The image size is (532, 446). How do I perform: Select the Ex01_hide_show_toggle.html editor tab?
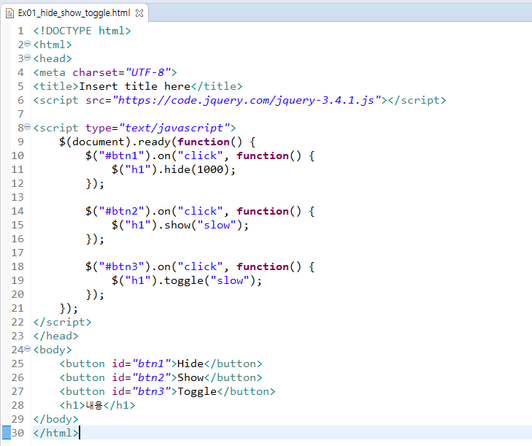[74, 13]
